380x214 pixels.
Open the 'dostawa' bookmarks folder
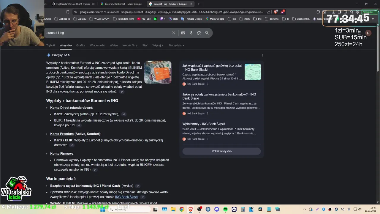click(272, 19)
